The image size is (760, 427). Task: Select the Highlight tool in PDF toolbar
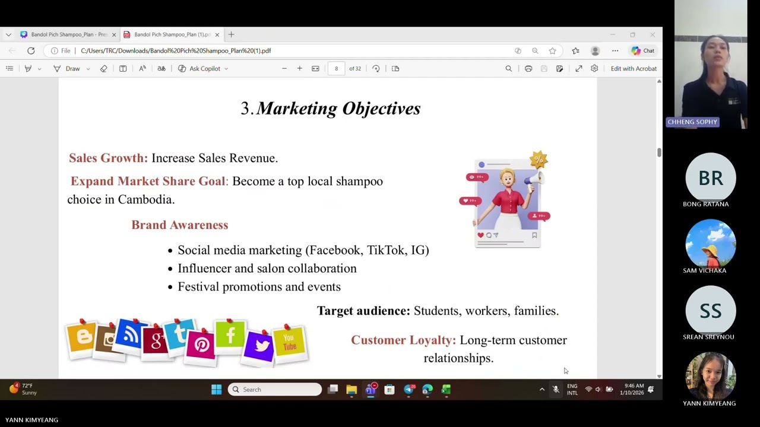point(28,69)
